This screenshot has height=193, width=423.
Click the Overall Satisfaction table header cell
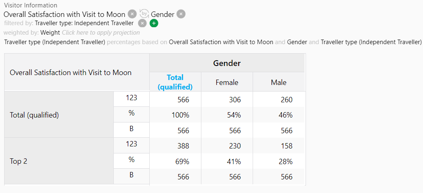(77, 73)
